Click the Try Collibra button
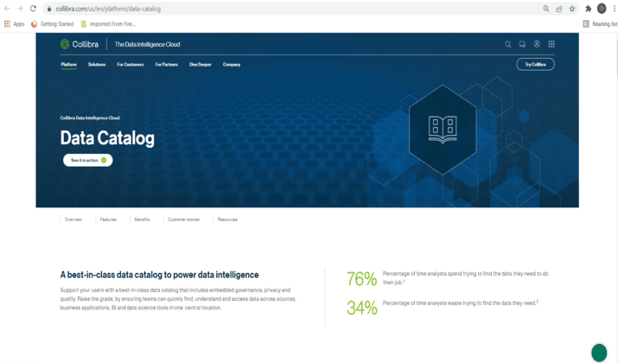Screen dimensions: 618x363 [535, 64]
